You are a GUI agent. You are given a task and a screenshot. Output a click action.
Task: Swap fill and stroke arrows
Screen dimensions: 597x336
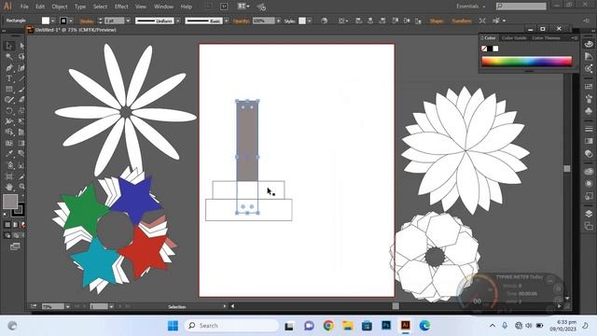pyautogui.click(x=22, y=195)
